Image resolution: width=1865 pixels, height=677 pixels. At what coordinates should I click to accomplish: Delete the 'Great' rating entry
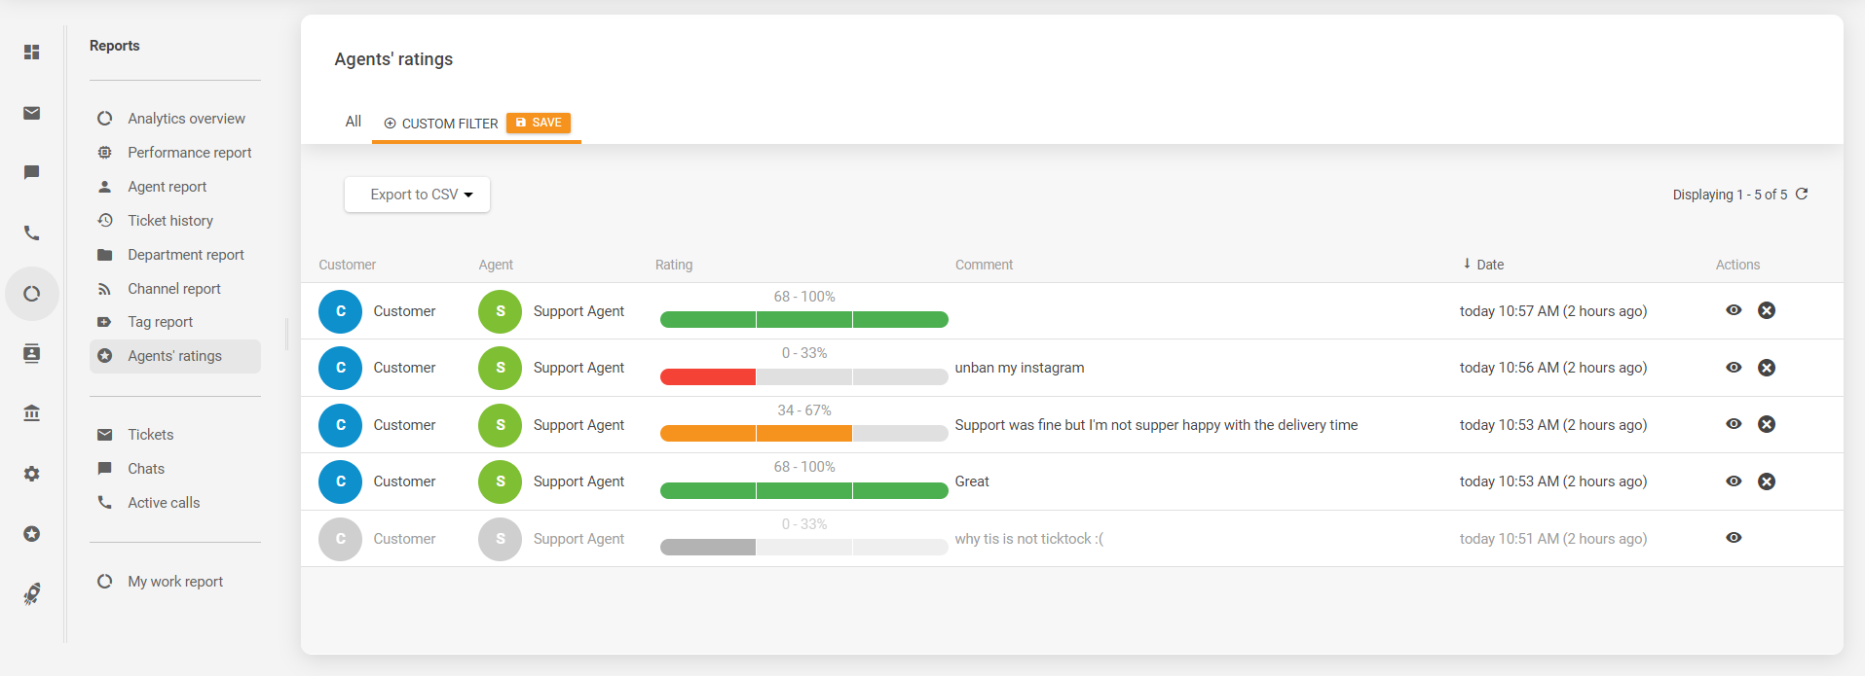click(1766, 481)
